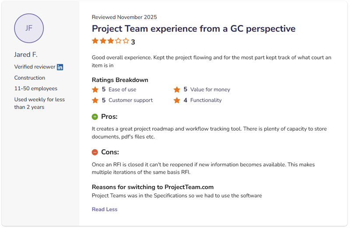
Task: Click the red Cons minus icon
Action: [95, 152]
